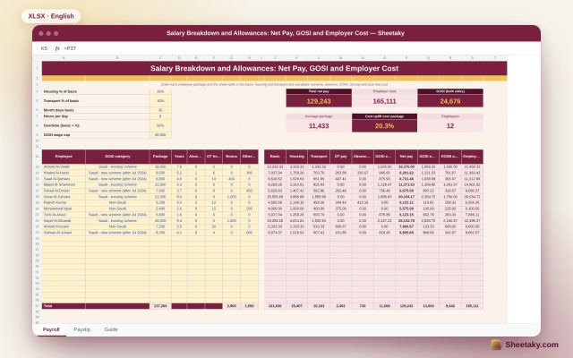
Task: Select employee Rajesh Kumar's name cell
Action: tap(64, 203)
